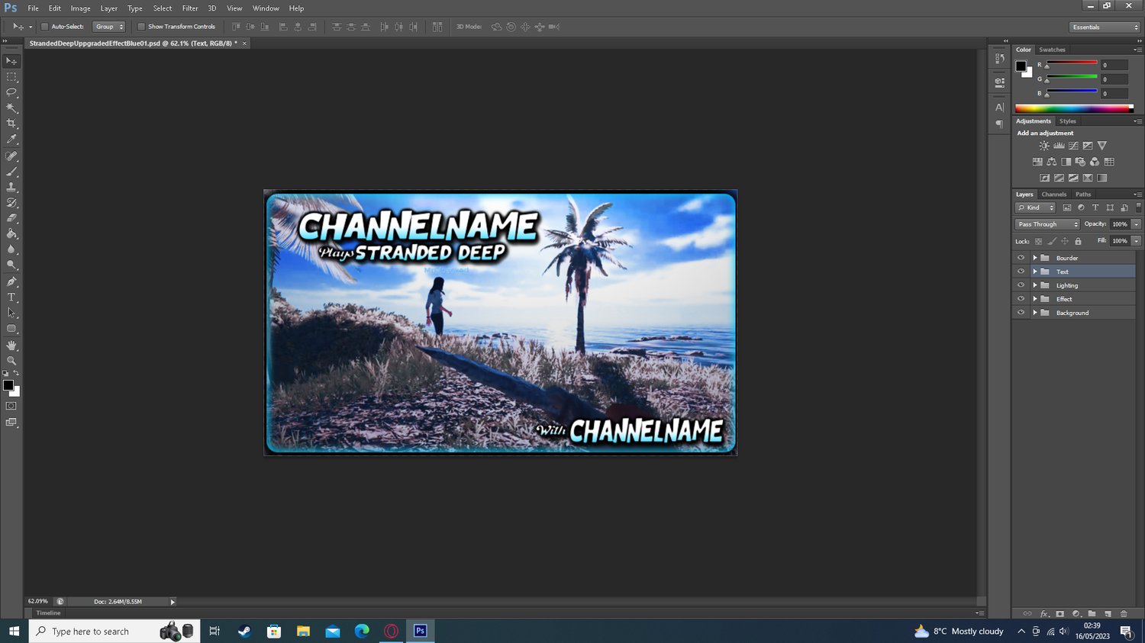Click the red R color slider
1145x643 pixels.
point(1071,63)
